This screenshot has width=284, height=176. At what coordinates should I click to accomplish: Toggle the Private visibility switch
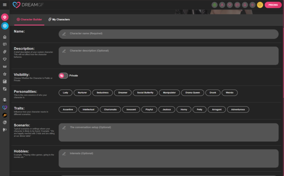pos(63,75)
